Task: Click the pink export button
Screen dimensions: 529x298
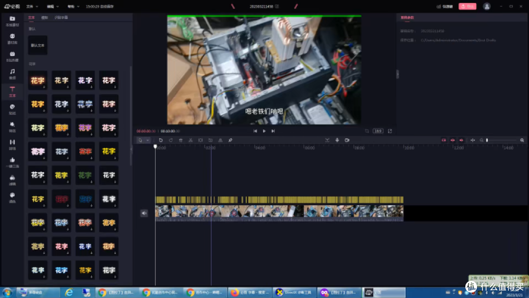Action: pyautogui.click(x=467, y=6)
